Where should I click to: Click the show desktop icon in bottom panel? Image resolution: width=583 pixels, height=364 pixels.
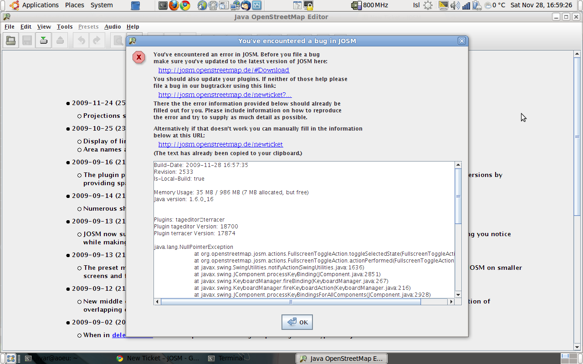pos(10,358)
